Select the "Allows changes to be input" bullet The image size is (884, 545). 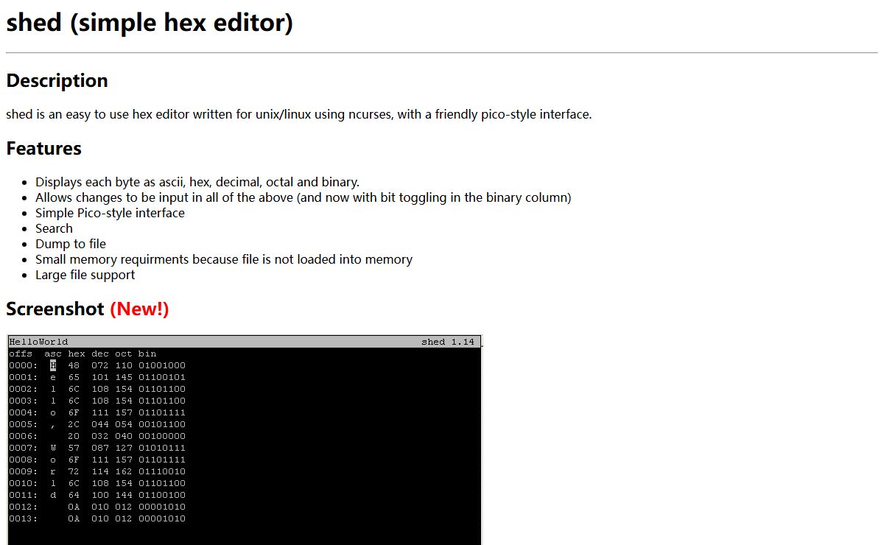(x=304, y=197)
